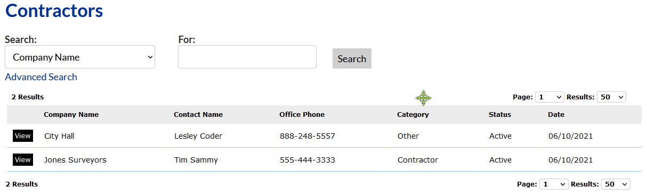This screenshot has height=195, width=647.
Task: Sort by Contact Name column header
Action: (198, 114)
